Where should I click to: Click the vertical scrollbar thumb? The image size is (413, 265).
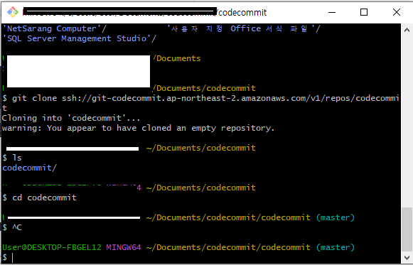407,229
